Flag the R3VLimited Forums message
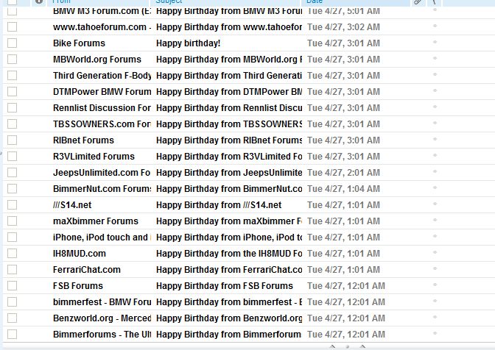 tap(435, 155)
